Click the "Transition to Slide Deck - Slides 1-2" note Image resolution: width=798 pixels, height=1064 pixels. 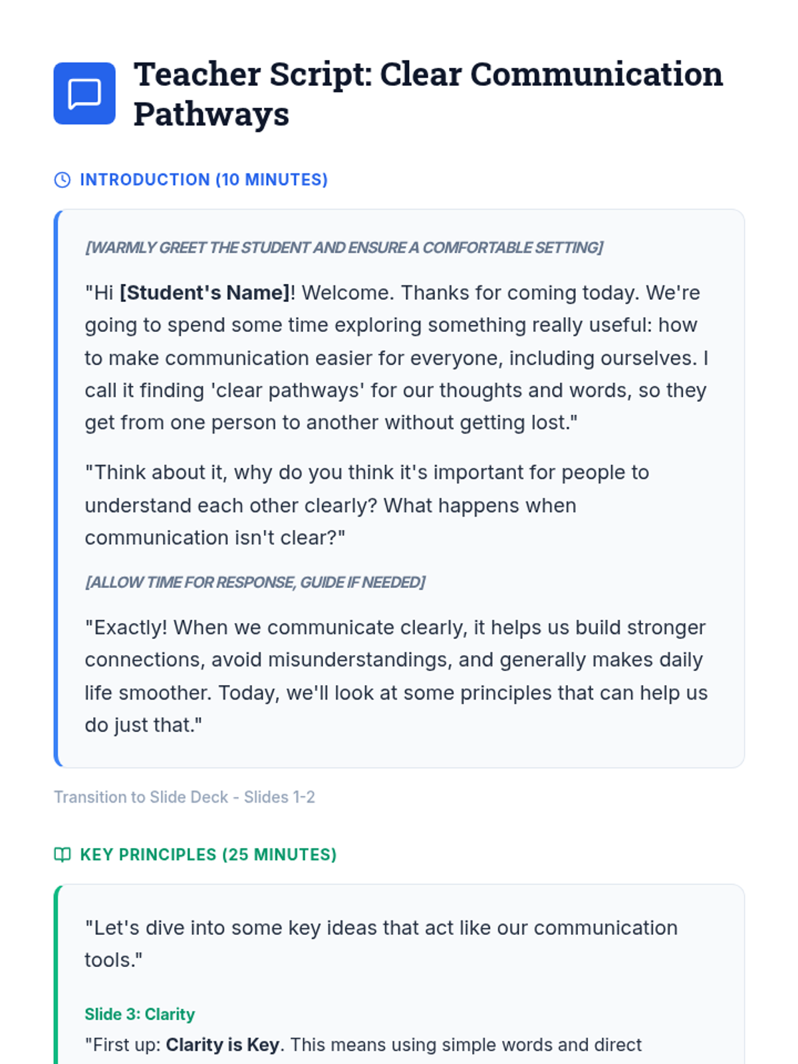(x=184, y=797)
